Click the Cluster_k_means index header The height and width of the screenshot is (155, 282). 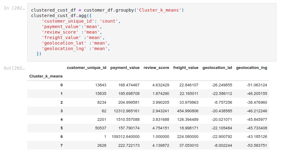[x=46, y=76]
